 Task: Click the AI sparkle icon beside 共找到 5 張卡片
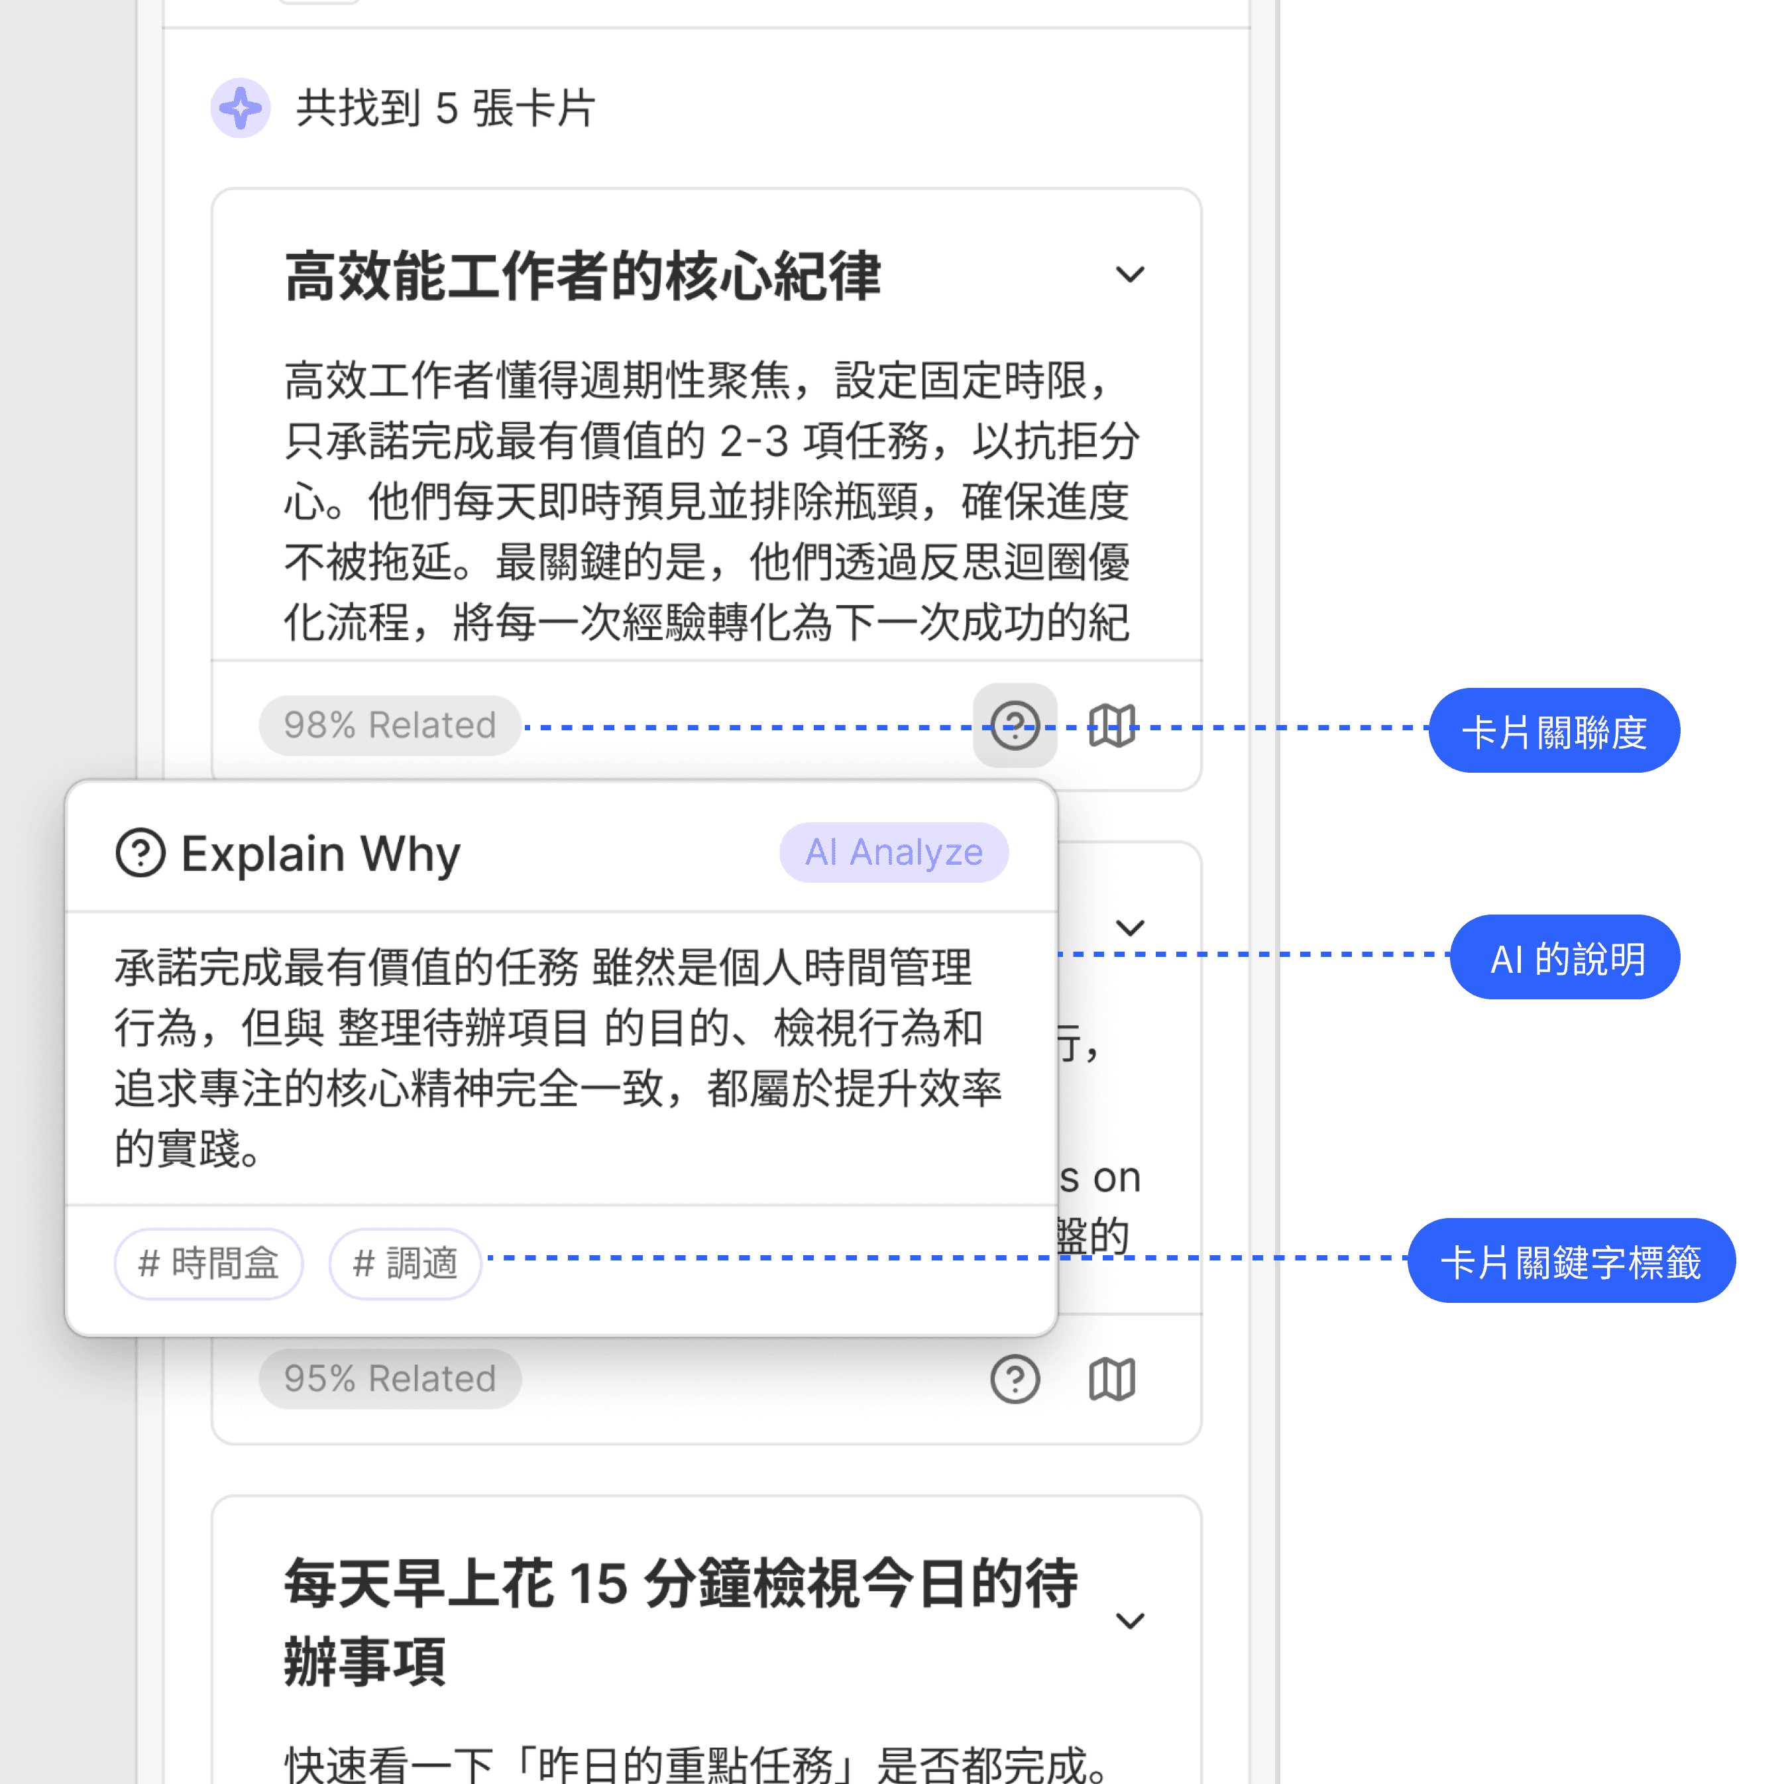[x=240, y=108]
